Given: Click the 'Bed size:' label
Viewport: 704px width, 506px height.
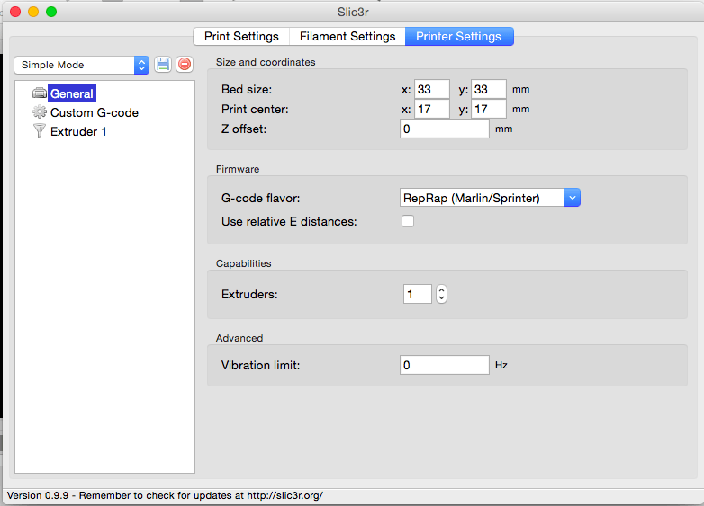Looking at the screenshot, I should coord(247,89).
